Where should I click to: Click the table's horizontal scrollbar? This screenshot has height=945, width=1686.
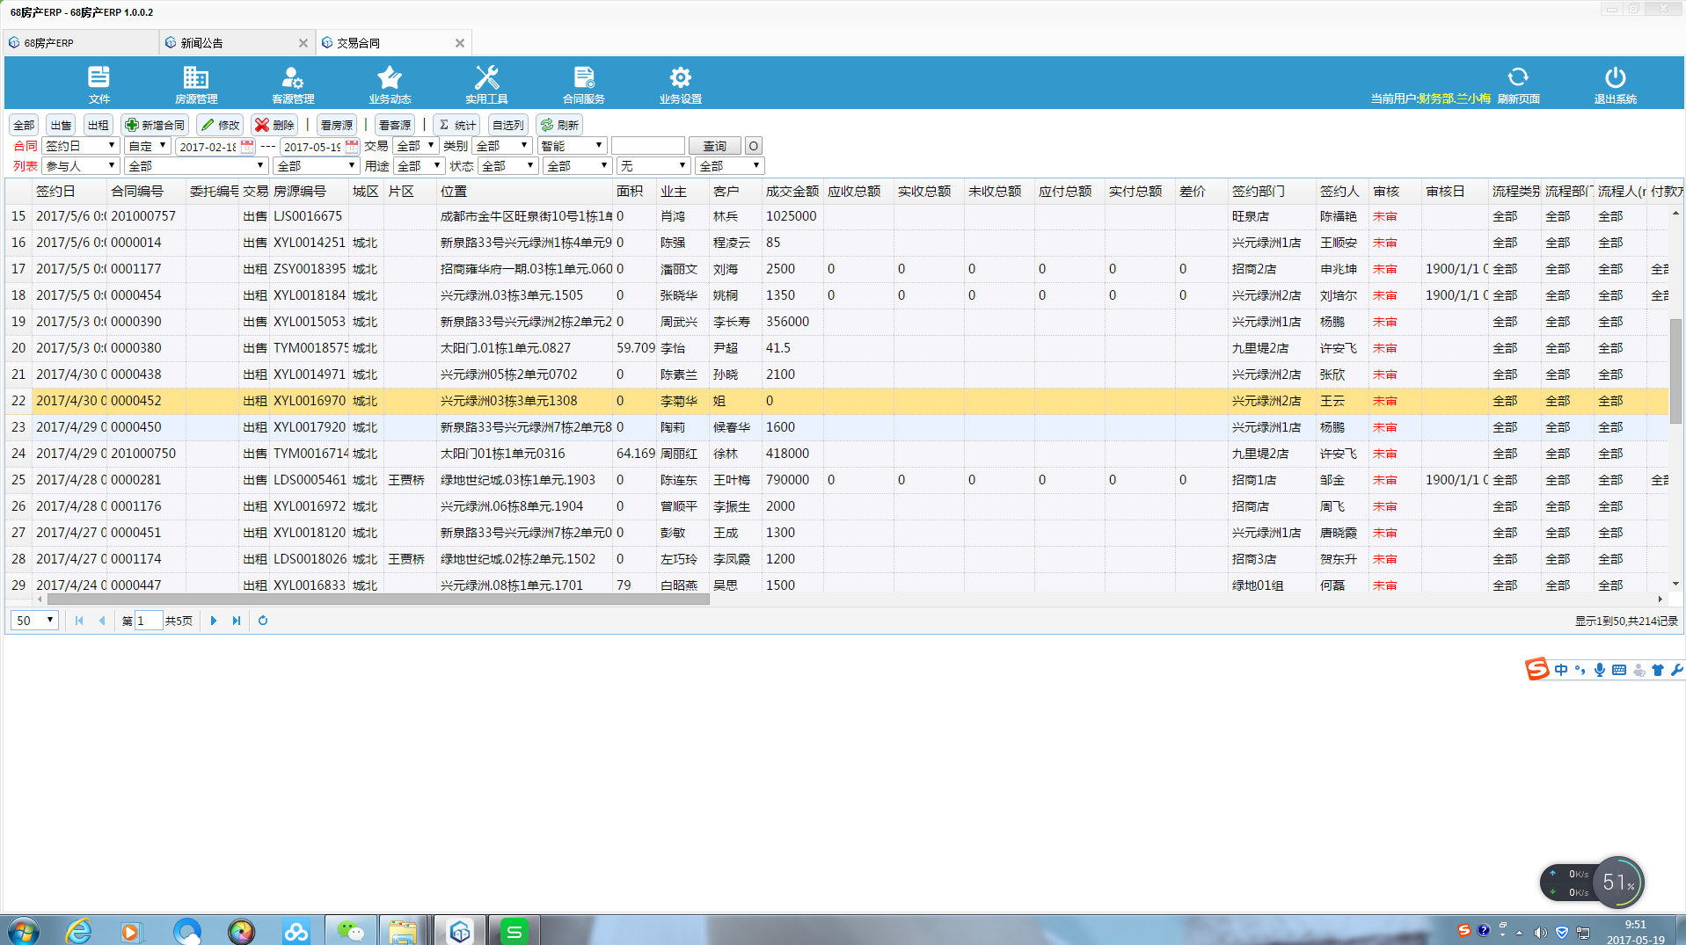[378, 600]
